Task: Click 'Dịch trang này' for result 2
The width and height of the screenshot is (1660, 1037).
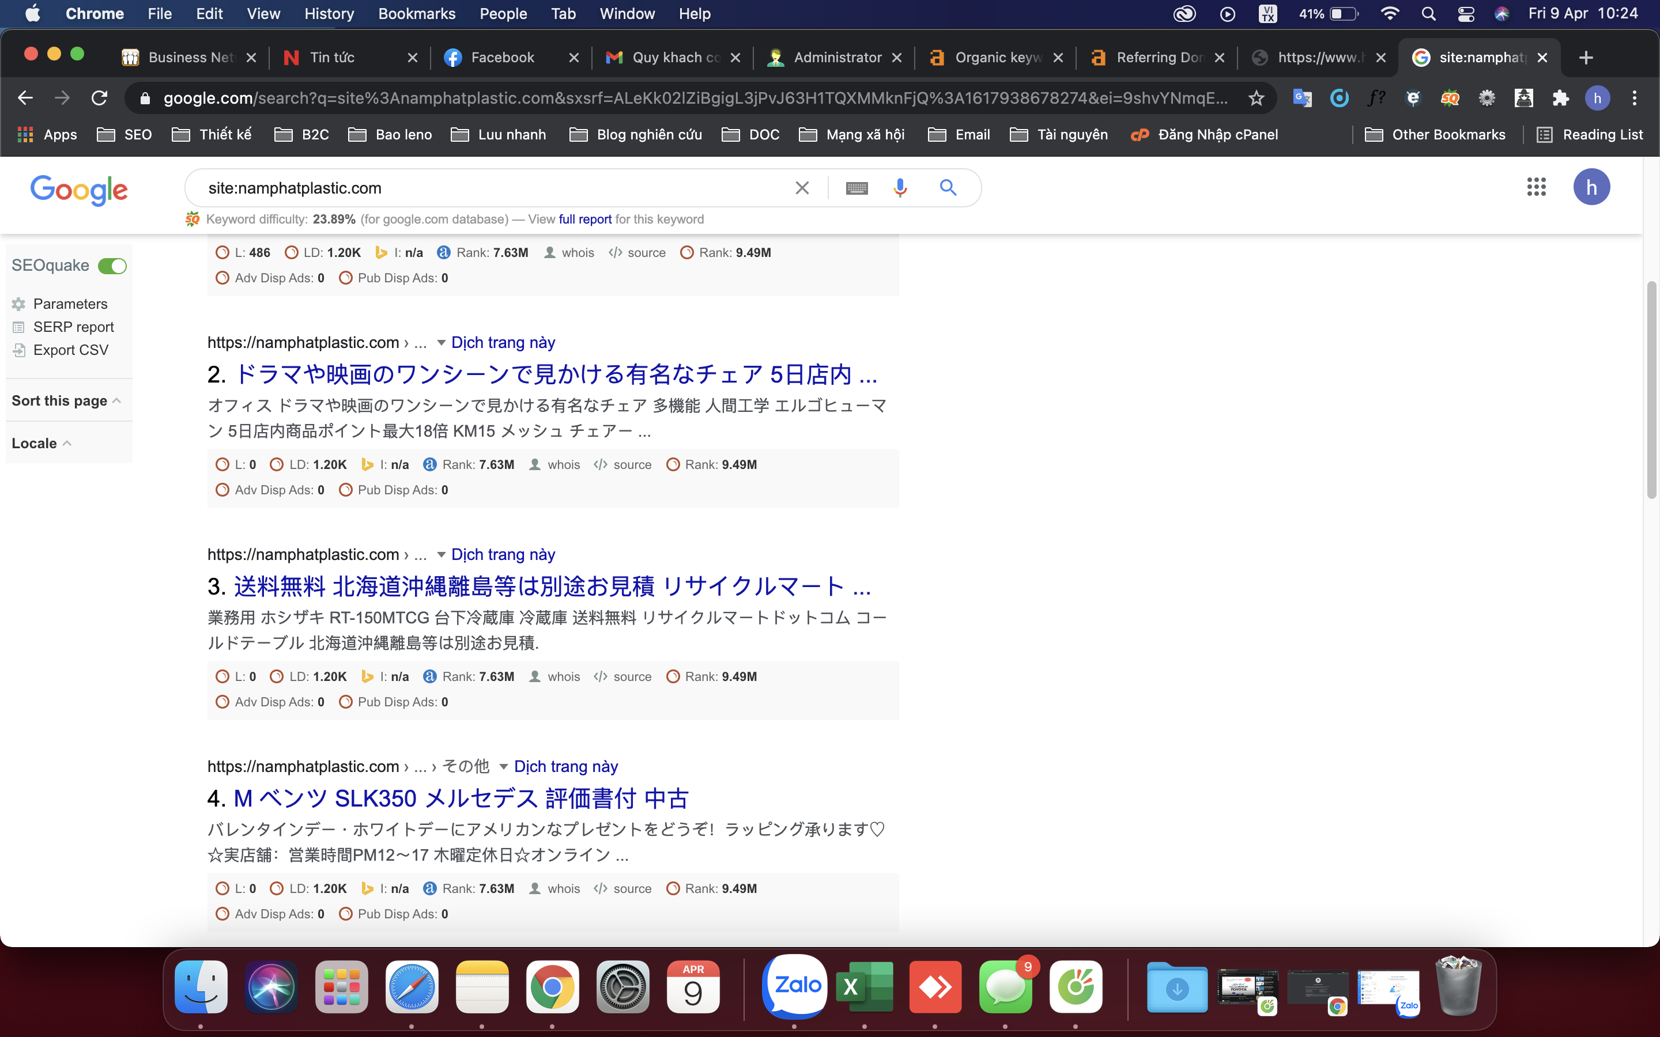Action: click(504, 343)
